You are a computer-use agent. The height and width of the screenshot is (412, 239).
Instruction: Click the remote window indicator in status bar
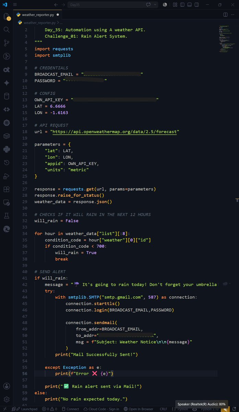click(x=5, y=409)
